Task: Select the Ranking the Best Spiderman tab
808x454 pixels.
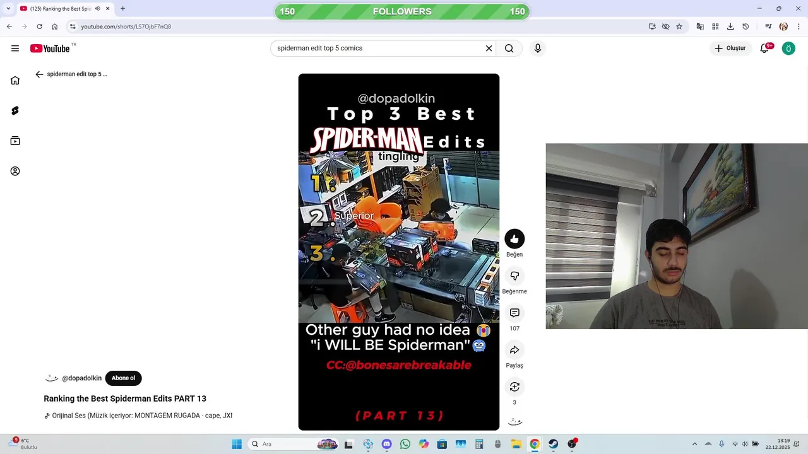Action: [64, 9]
